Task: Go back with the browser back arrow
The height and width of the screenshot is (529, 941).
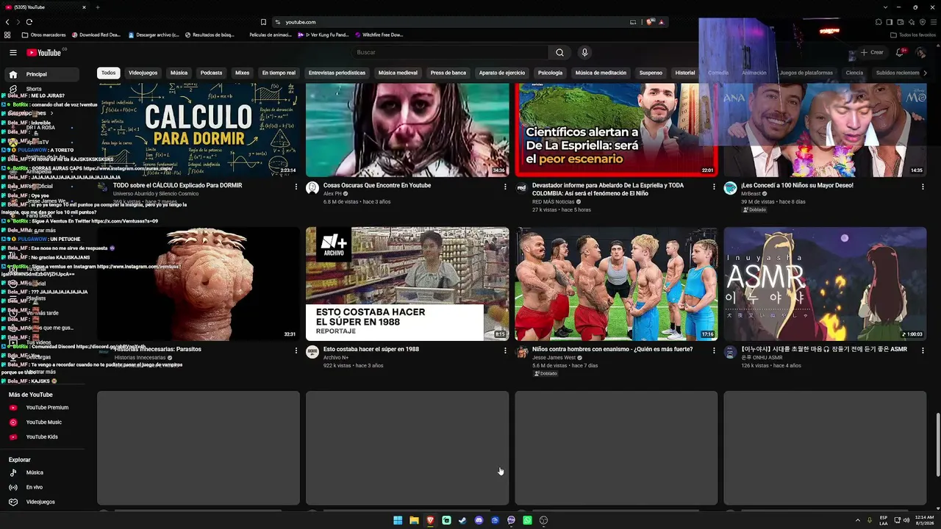Action: coord(8,22)
